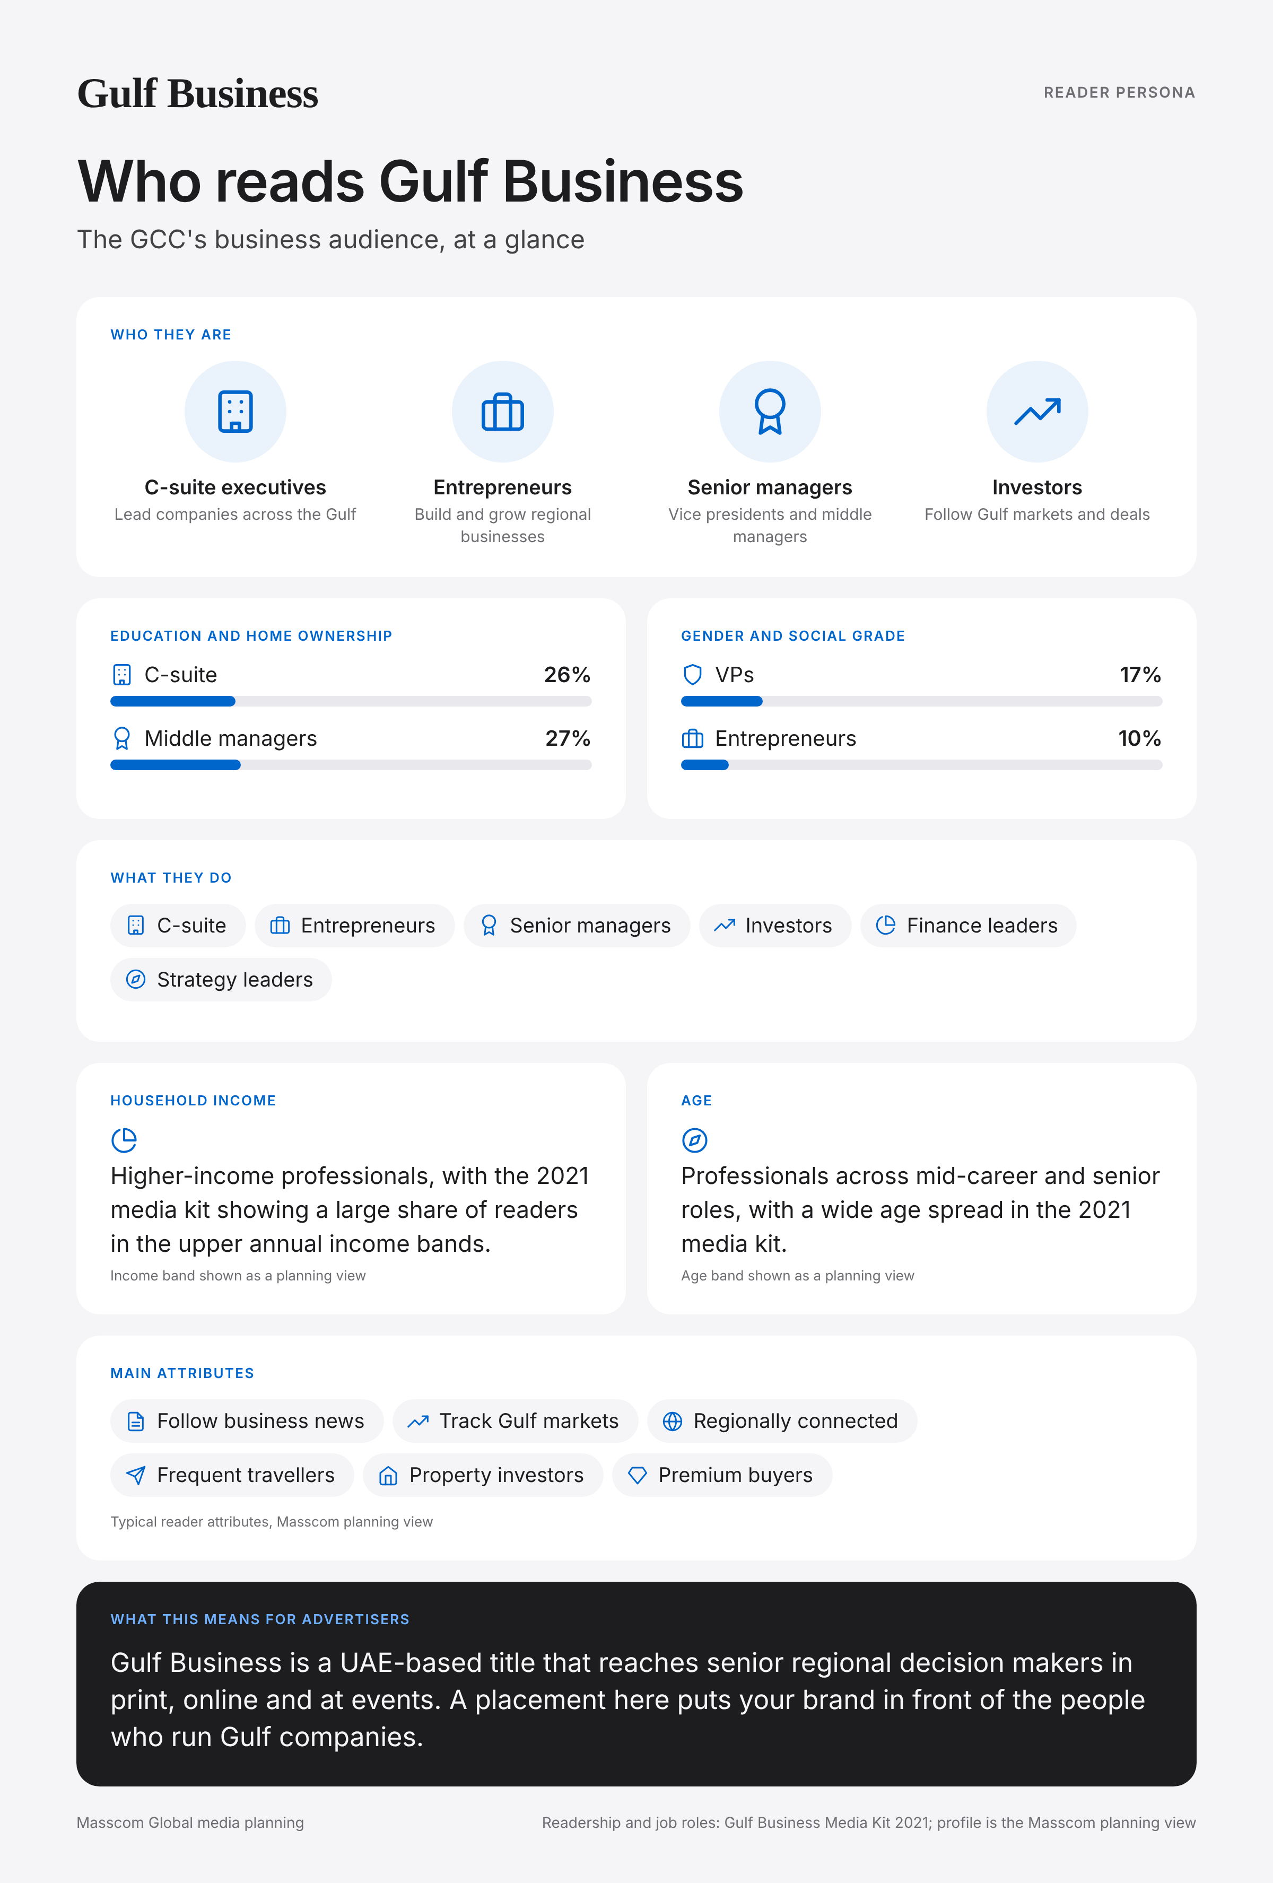Click the WHAT THIS MEANS FOR ADVERTISERS label
This screenshot has height=1883, width=1273.
[260, 1619]
